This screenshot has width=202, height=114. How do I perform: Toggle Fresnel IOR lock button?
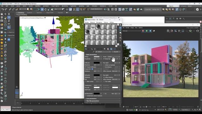click(x=92, y=69)
